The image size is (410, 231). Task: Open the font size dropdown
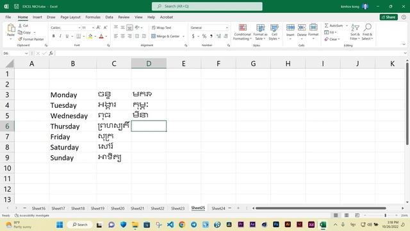pos(93,28)
